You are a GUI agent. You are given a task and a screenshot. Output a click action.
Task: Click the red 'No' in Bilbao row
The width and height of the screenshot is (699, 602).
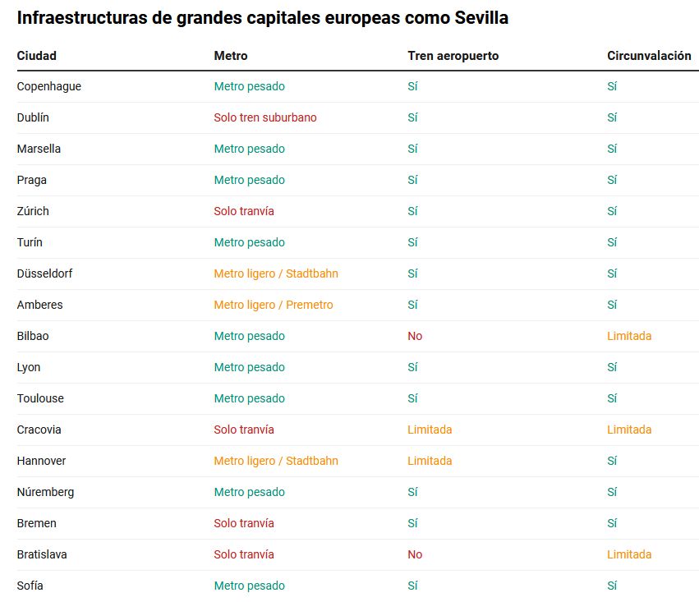pyautogui.click(x=415, y=336)
